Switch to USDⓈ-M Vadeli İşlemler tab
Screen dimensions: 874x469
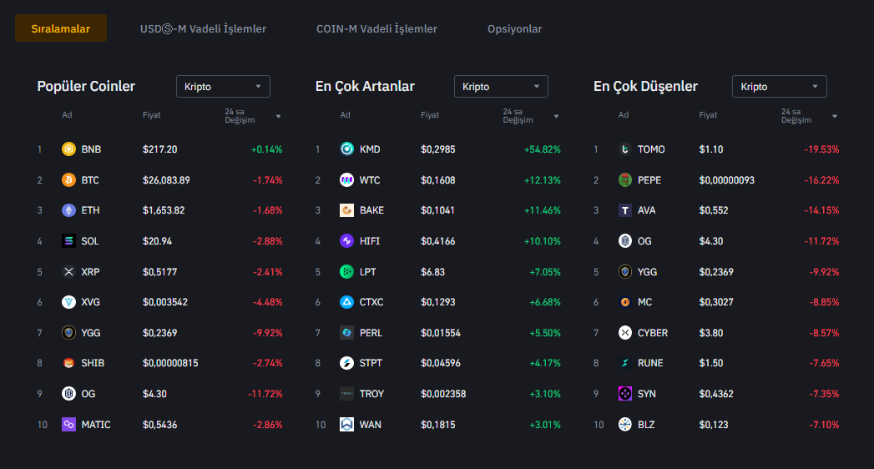pos(203,29)
